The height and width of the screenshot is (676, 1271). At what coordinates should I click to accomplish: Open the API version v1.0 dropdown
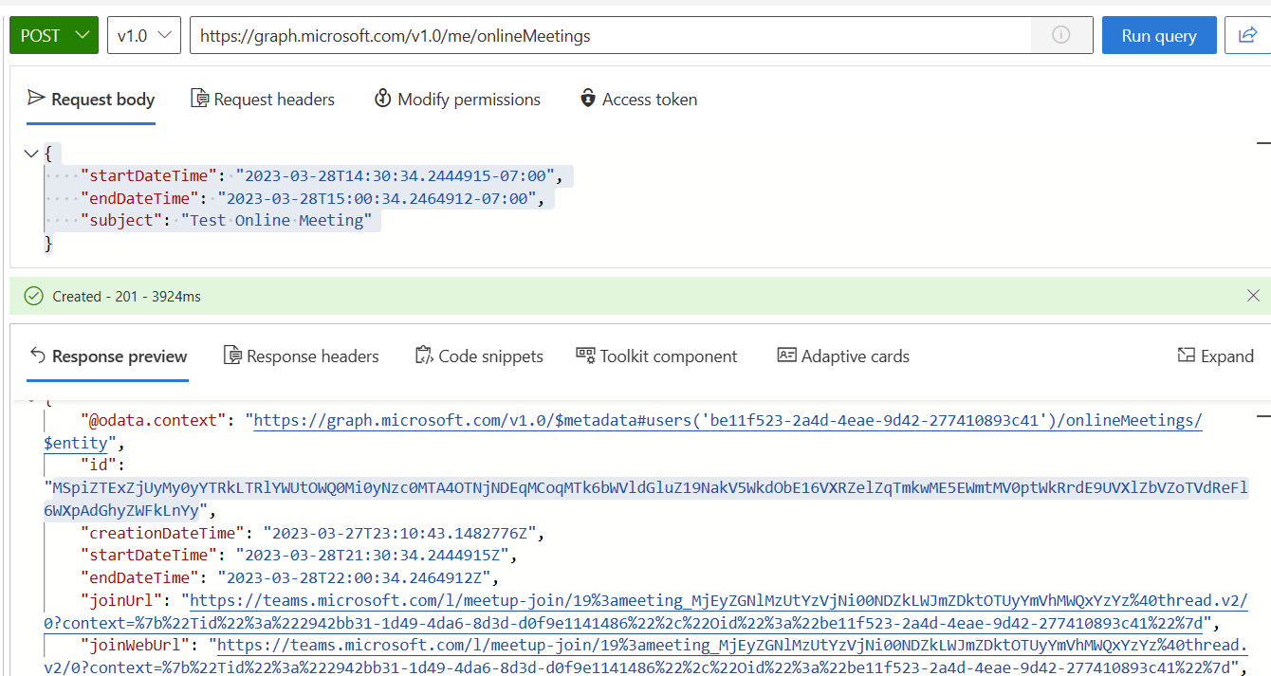coord(143,34)
